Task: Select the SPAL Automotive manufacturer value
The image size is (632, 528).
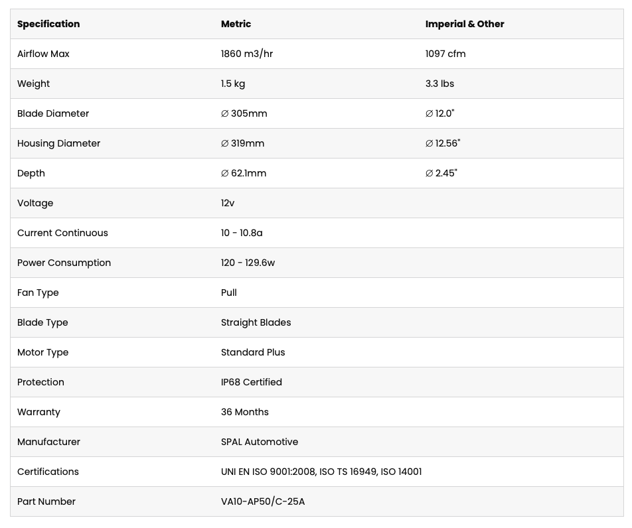Action: click(x=260, y=442)
